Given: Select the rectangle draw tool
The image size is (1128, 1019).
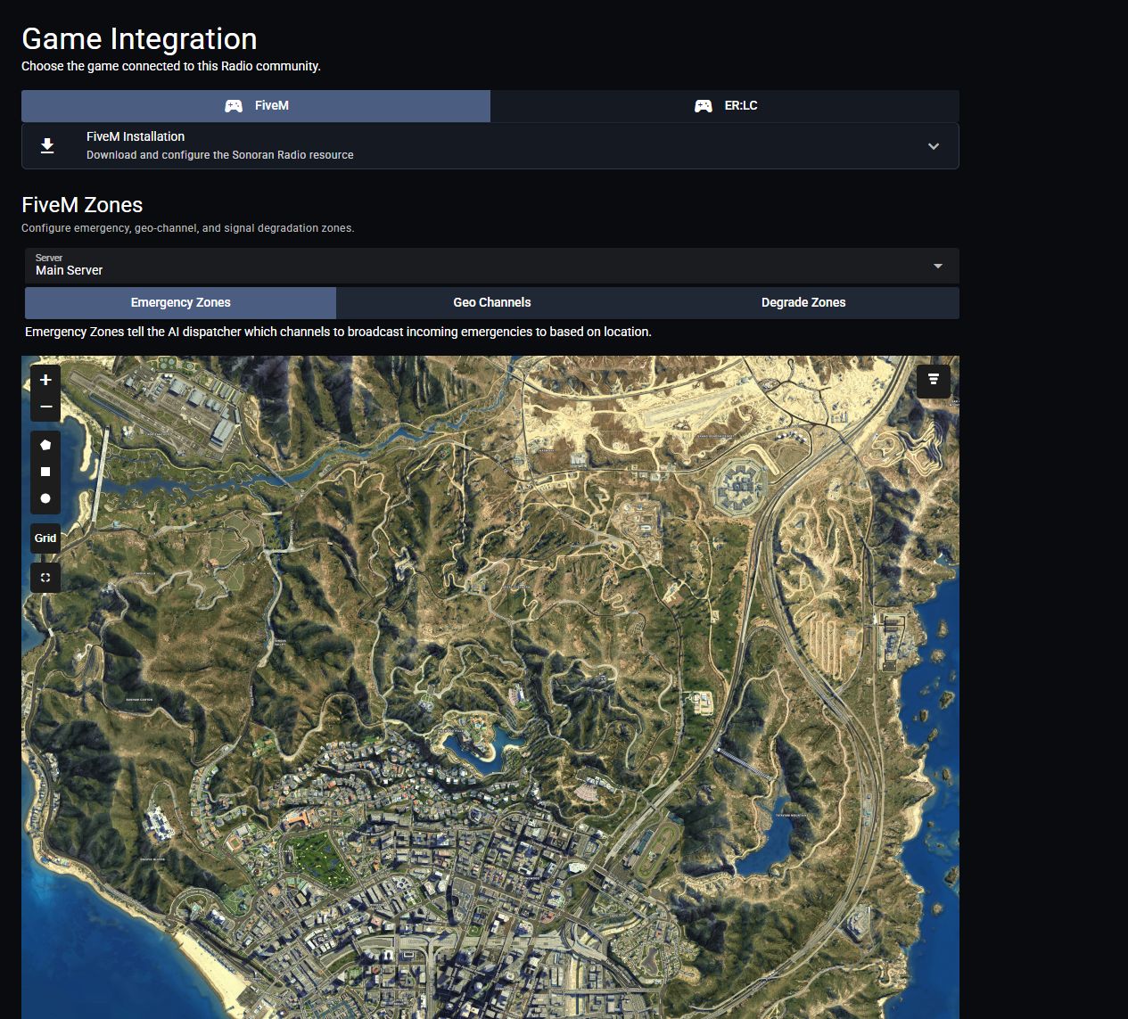Looking at the screenshot, I should [x=45, y=472].
